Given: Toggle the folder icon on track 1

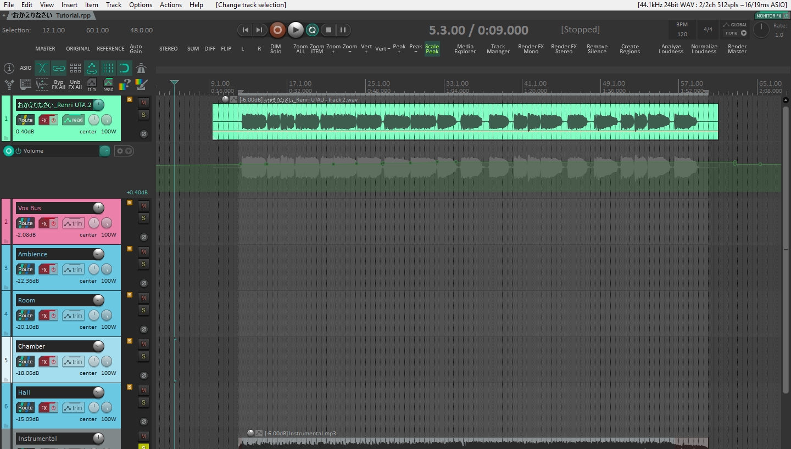Looking at the screenshot, I should click(x=7, y=138).
